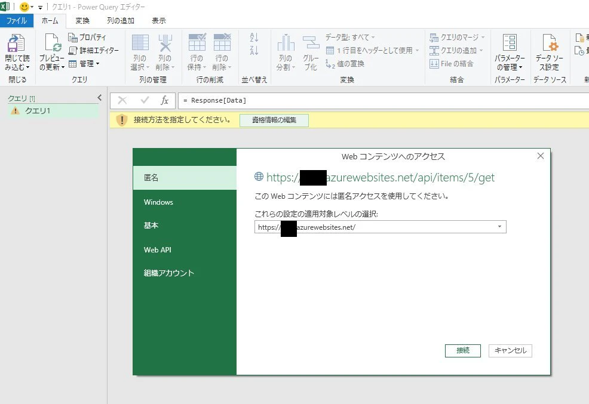Viewport: 589px width, 404px height.
Task: Click the globe icon beside the URL
Action: [259, 176]
